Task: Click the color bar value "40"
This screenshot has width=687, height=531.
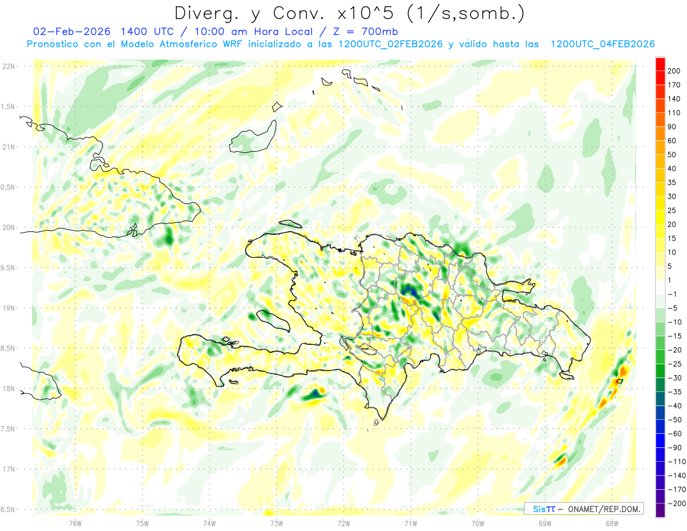Action: tap(672, 168)
